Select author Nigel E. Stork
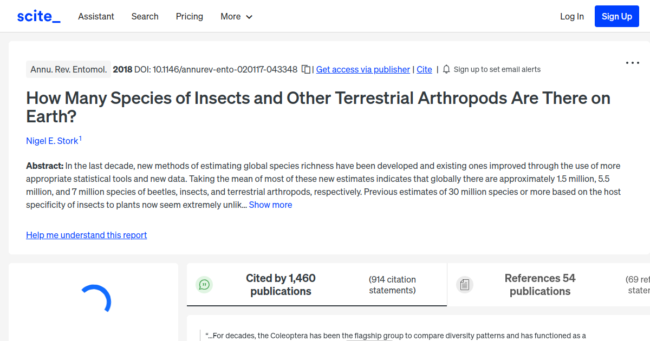The image size is (650, 341). [51, 141]
